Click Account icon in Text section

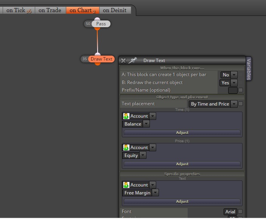[x=126, y=185]
